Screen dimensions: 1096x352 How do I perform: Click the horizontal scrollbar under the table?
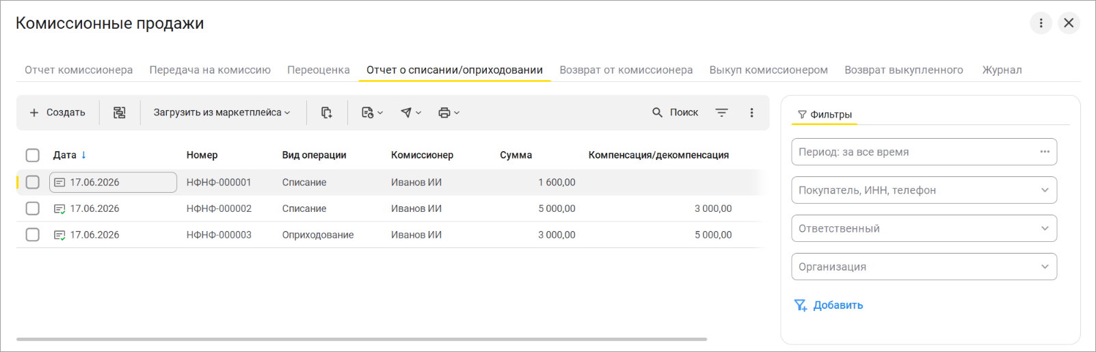point(362,339)
